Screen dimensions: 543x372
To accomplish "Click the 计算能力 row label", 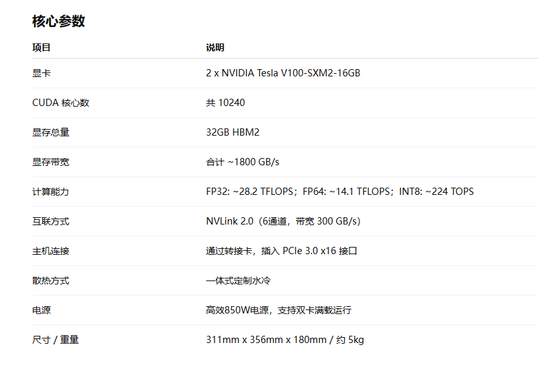I will [51, 192].
